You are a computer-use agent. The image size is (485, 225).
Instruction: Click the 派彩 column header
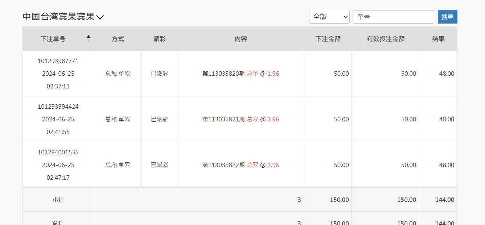click(x=159, y=39)
